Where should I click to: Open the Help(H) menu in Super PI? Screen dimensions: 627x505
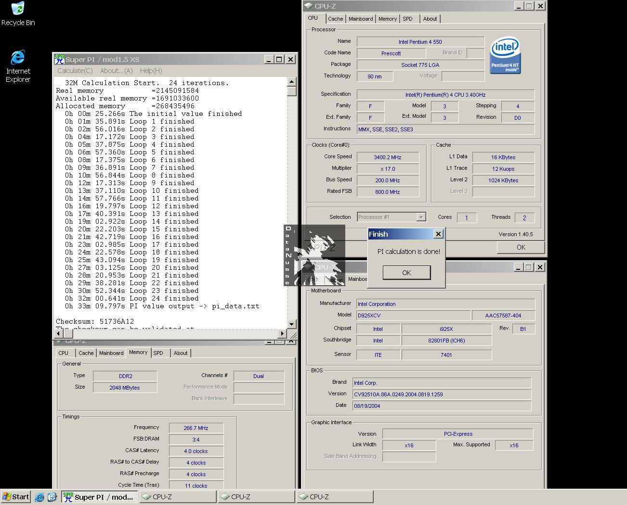[x=151, y=71]
